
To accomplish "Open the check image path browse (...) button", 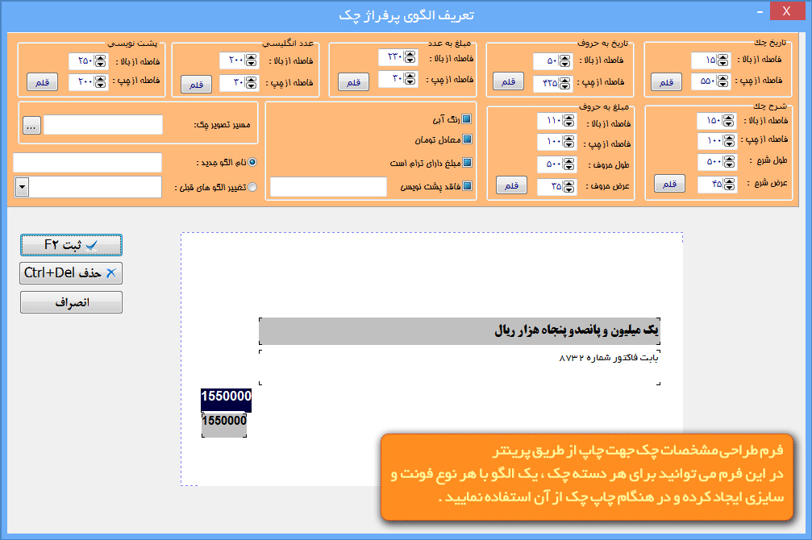I will 31,125.
